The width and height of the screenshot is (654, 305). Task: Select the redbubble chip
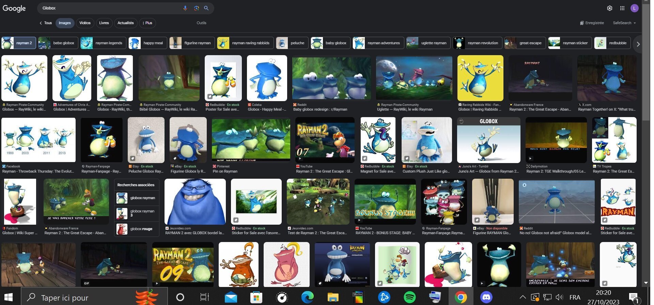(x=612, y=43)
